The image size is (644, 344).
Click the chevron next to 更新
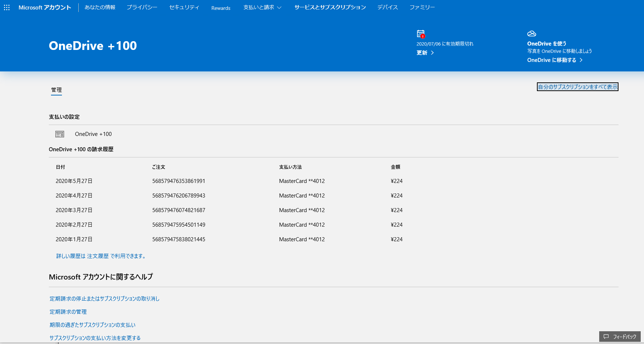coord(432,53)
